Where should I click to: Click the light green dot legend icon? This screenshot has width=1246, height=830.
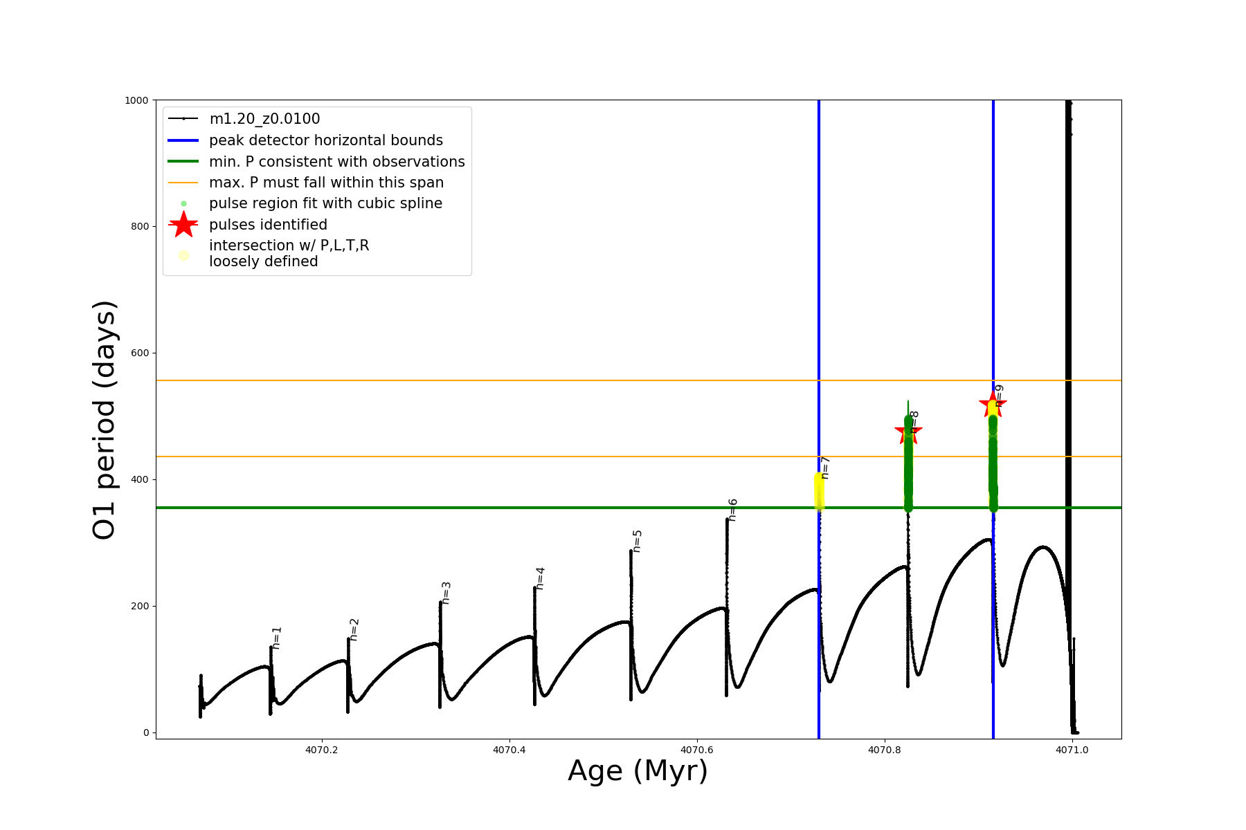183,203
